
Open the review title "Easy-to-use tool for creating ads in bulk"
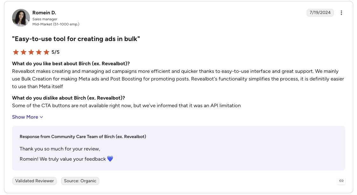point(76,39)
